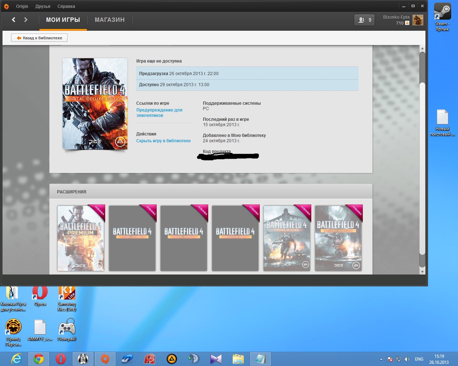Open the friends list showing 9
This screenshot has height=366, width=458.
pyautogui.click(x=365, y=20)
